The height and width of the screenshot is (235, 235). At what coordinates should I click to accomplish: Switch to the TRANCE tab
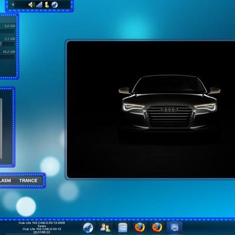(x=28, y=180)
